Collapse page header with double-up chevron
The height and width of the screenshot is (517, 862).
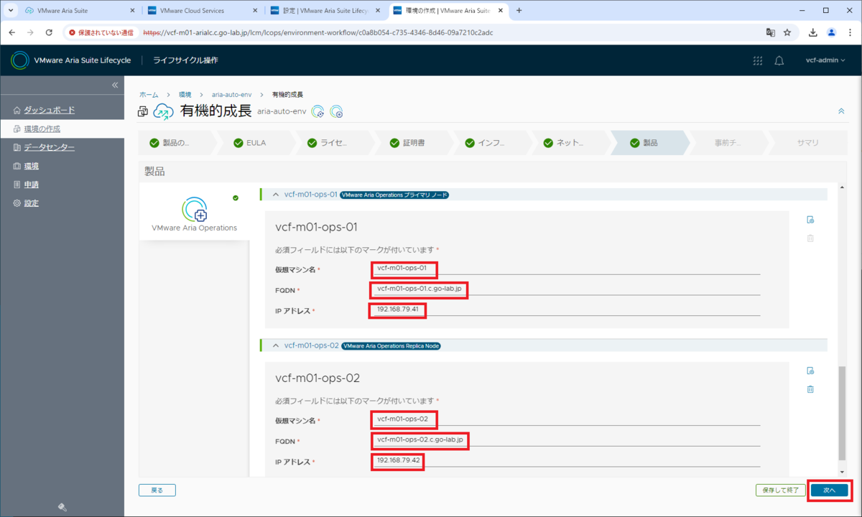[841, 111]
